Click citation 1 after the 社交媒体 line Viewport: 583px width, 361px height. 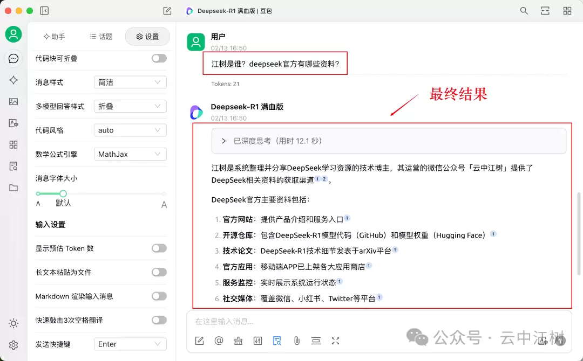click(x=379, y=297)
